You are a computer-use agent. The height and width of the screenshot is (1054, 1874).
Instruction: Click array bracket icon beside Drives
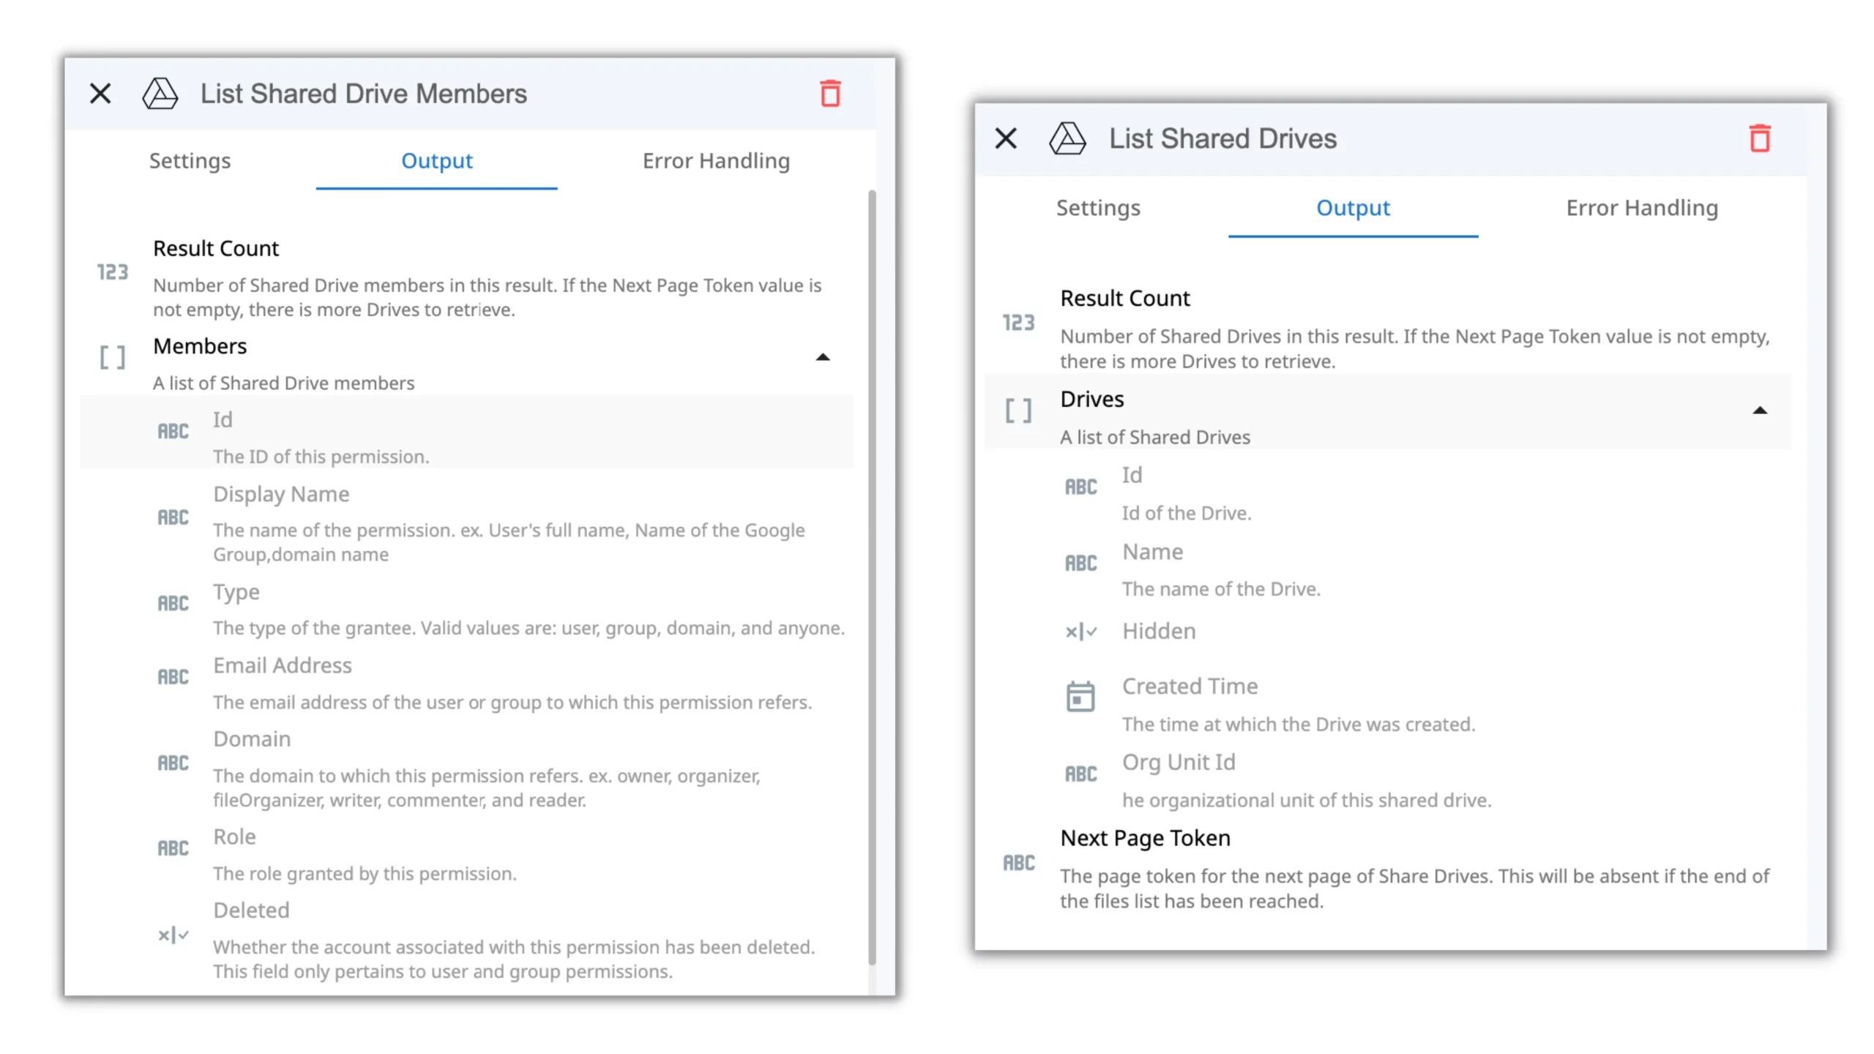tap(1018, 411)
